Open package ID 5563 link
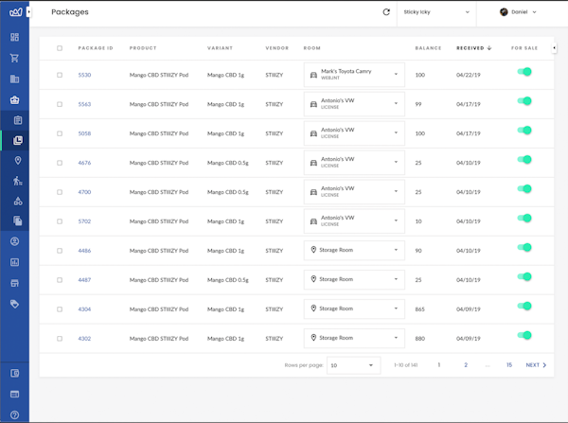The height and width of the screenshot is (423, 568). pyautogui.click(x=84, y=104)
